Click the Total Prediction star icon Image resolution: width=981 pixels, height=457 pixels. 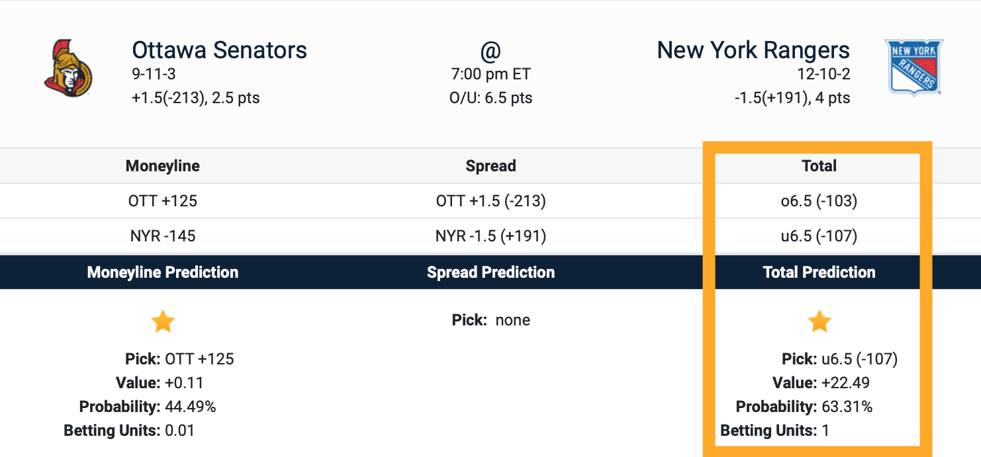coord(819,322)
